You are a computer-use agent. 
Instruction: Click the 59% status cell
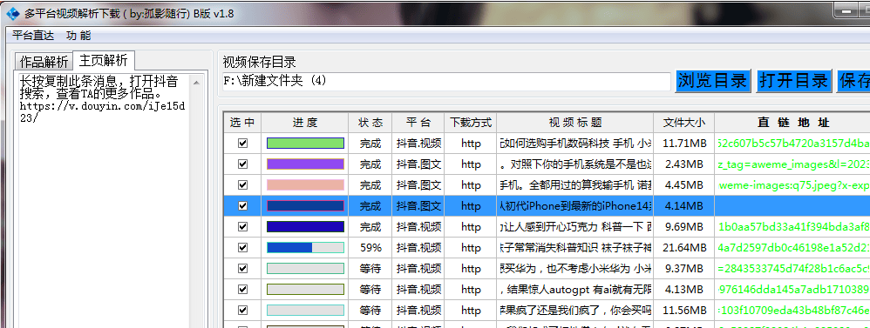point(370,248)
